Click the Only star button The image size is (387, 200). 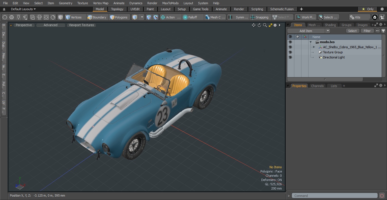click(367, 9)
